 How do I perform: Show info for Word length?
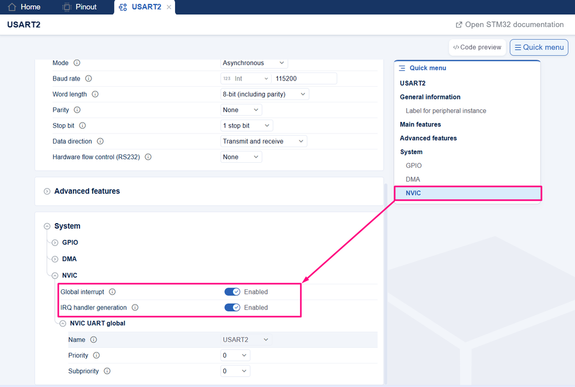point(95,94)
